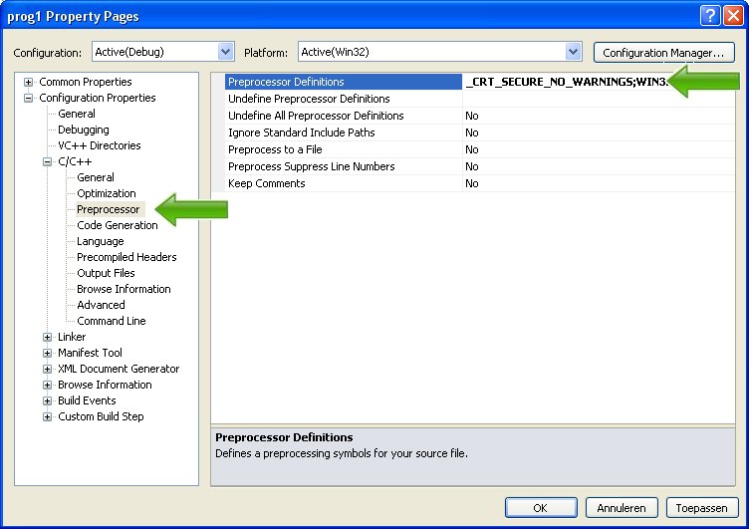Select the Command Line item
The height and width of the screenshot is (529, 749).
point(112,321)
